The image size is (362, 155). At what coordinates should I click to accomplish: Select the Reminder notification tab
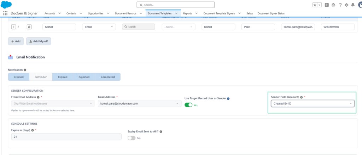pos(41,77)
